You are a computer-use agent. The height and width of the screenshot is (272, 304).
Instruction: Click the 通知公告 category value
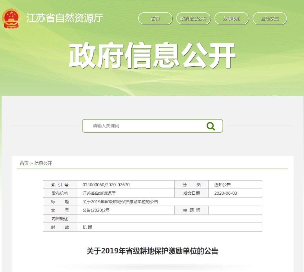(222, 185)
